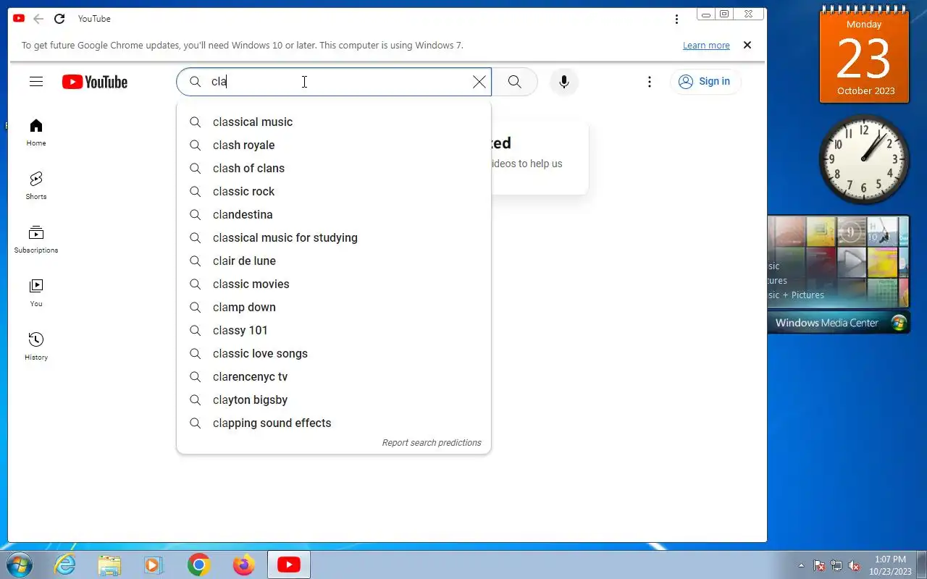
Task: Pick the "clarencenyc tv" suggestion
Action: tap(334, 376)
